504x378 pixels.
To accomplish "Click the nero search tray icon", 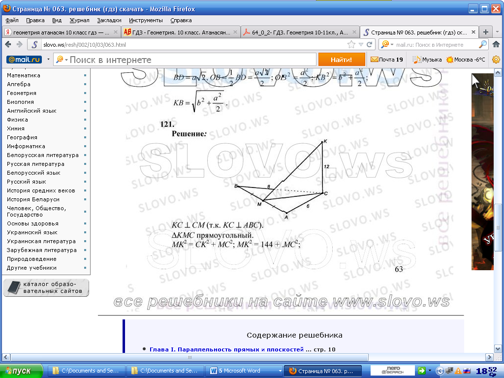I will point(393,370).
